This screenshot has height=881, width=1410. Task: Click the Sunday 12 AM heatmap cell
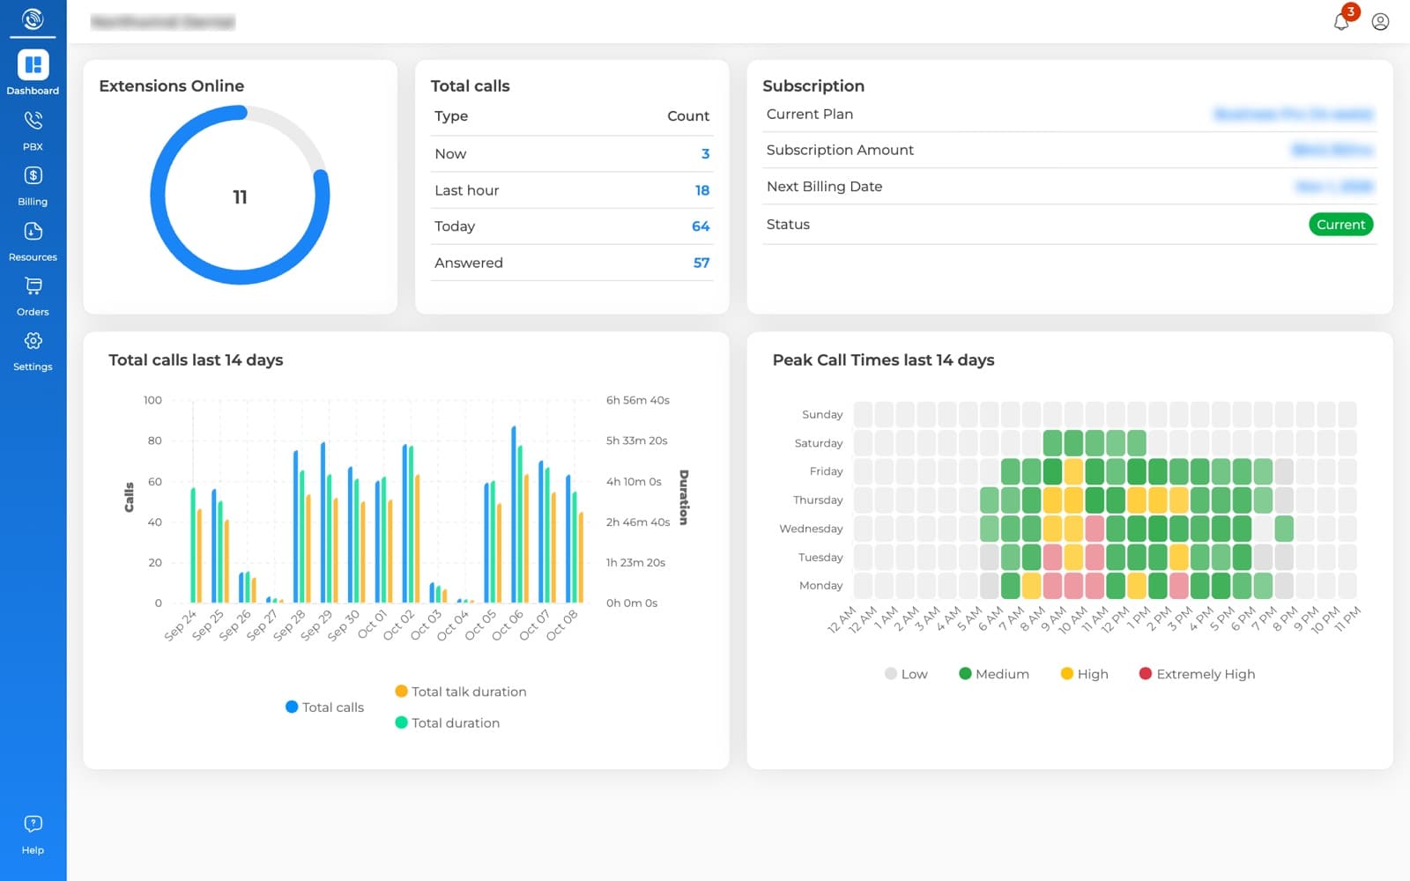(x=863, y=414)
